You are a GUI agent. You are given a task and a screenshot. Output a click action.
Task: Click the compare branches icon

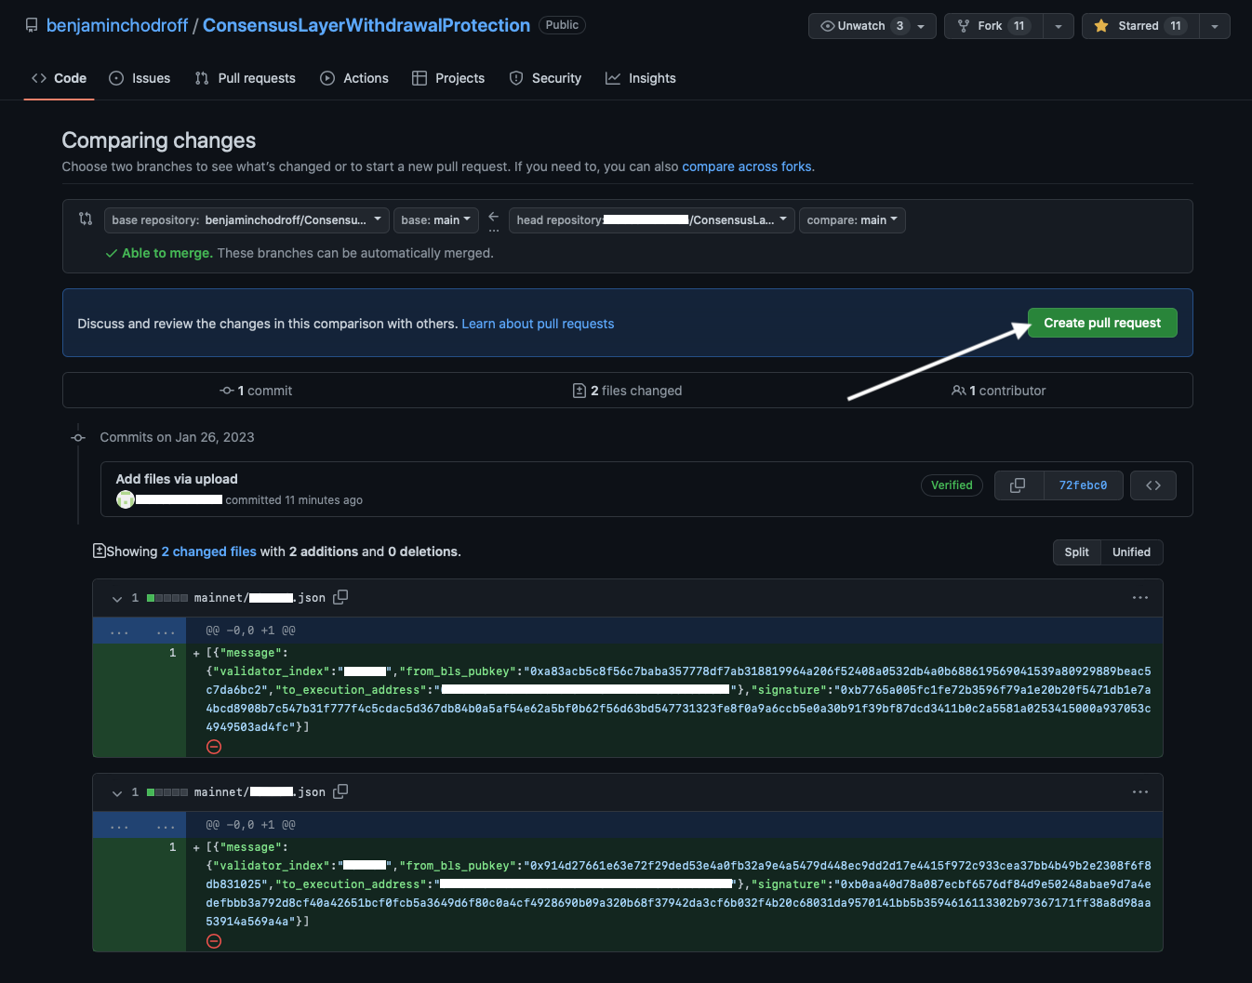pos(86,219)
